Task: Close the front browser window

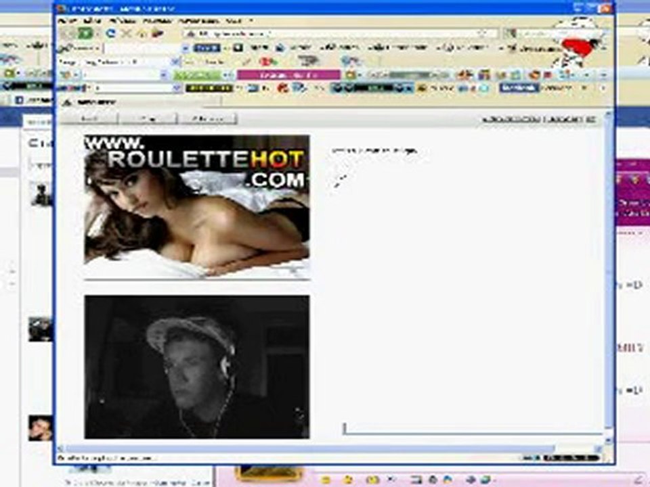Action: click(x=605, y=8)
